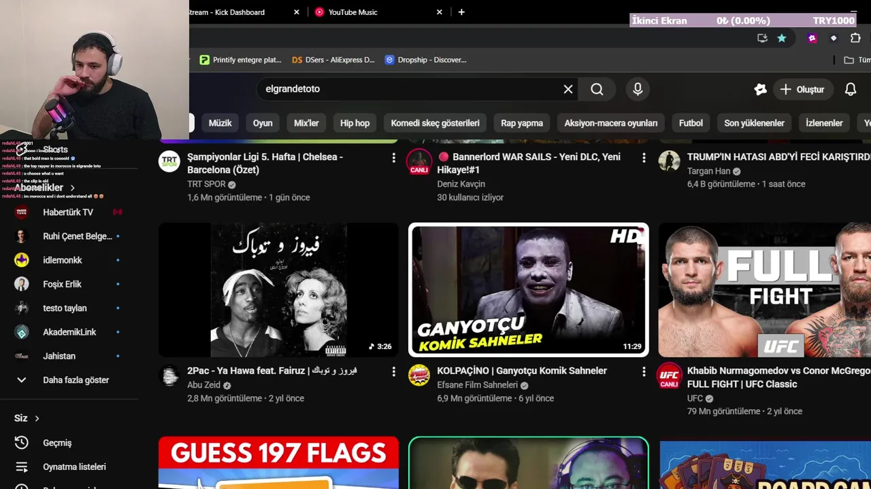Expand the Siz section chevron

37,418
